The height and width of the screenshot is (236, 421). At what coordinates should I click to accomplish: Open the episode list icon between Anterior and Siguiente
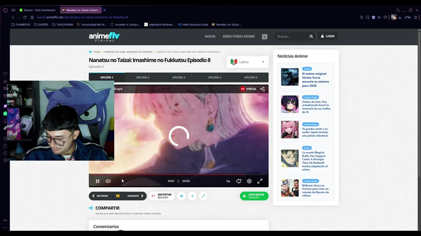pos(117,196)
